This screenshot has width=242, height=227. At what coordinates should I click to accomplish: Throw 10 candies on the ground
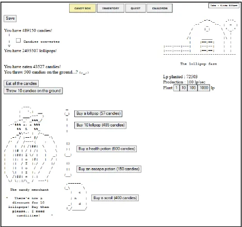33,91
